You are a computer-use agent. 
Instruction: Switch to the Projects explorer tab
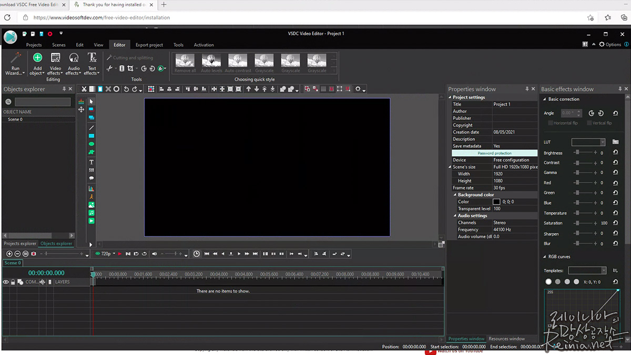click(20, 244)
